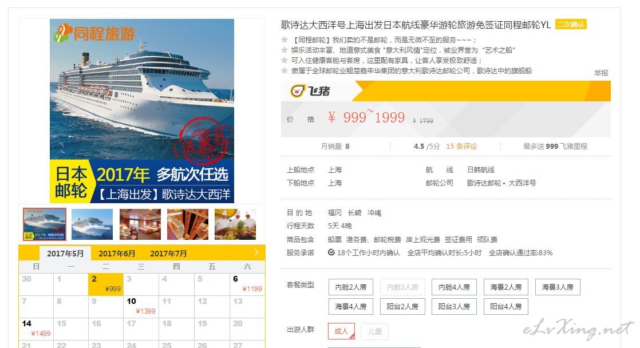Select the 海景3人房 package option
This screenshot has height=348, width=640.
point(558,287)
